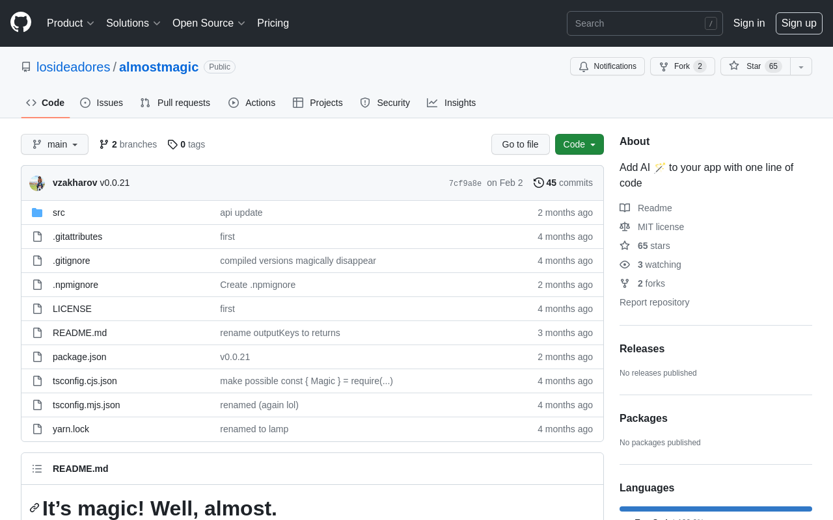833x520 pixels.
Task: Click the Sign up button
Action: 799,23
